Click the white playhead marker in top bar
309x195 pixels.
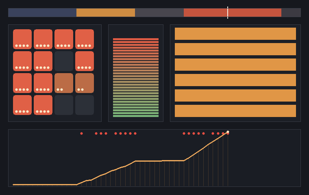point(228,13)
